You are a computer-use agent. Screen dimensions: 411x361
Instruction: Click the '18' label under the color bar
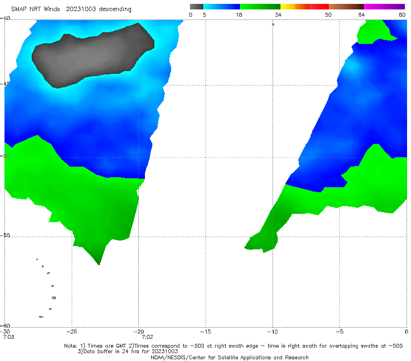pos(239,14)
